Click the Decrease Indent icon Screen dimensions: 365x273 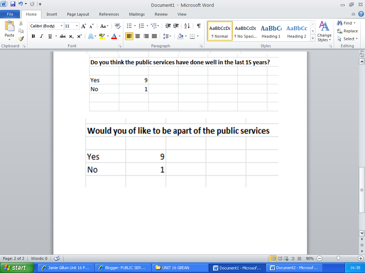[x=168, y=26]
